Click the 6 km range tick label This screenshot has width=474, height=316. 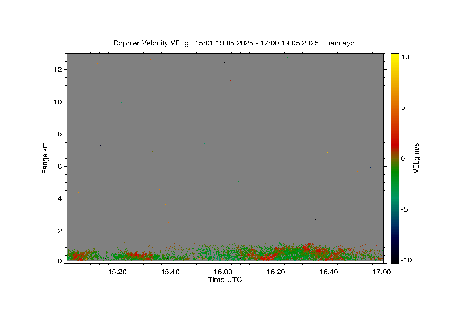60,167
